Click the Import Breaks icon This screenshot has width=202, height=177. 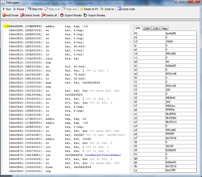pos(85,15)
